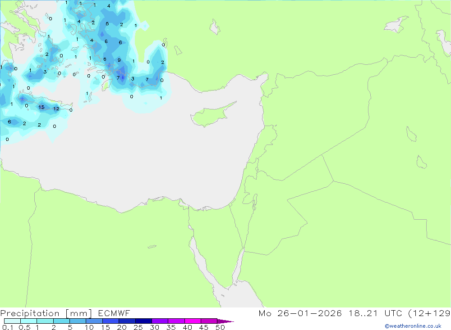451x330 pixels.
Task: Click the legend label "30"
Action: point(155,327)
